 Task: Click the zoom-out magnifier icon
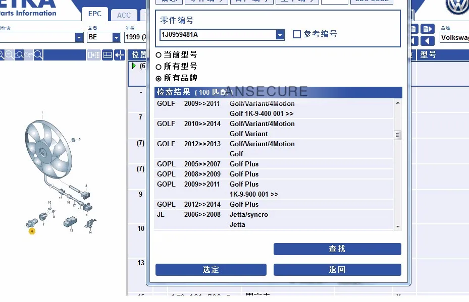[9, 55]
